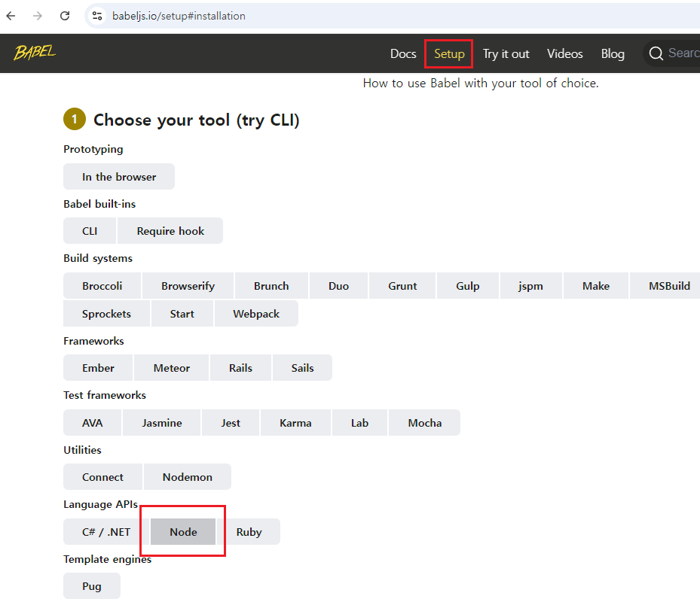Choose the Gulp build system
The width and height of the screenshot is (700, 608).
(x=467, y=286)
